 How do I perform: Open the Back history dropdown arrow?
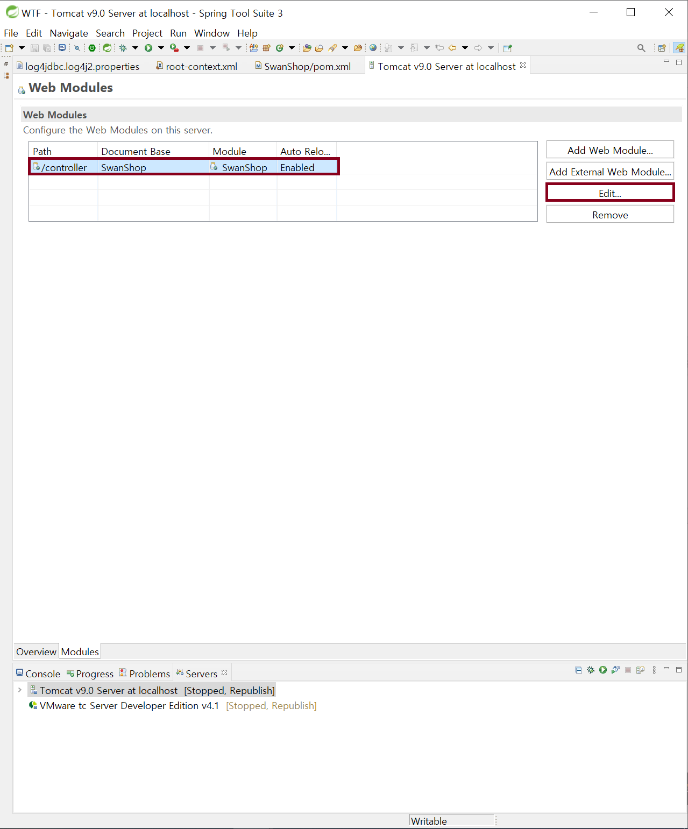click(x=465, y=48)
